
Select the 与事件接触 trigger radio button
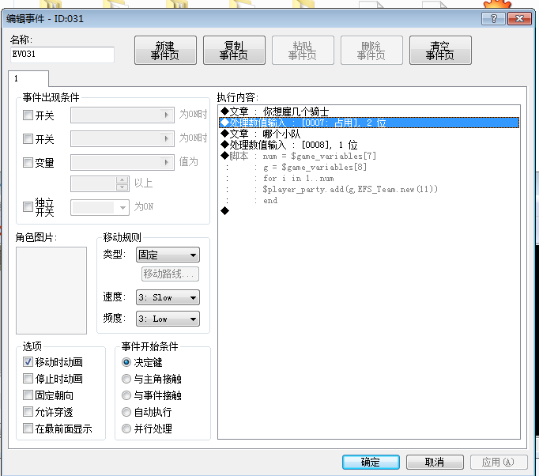(126, 395)
